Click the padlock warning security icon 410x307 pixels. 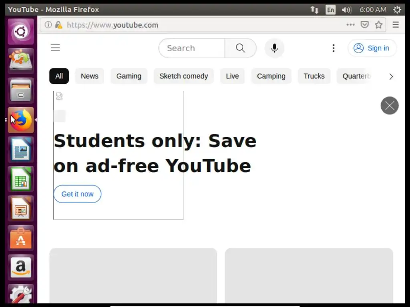(58, 25)
